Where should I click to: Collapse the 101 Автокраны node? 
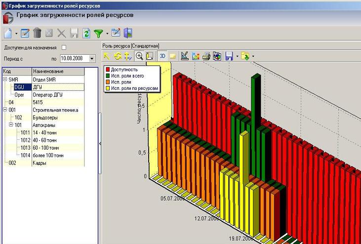click(11, 125)
